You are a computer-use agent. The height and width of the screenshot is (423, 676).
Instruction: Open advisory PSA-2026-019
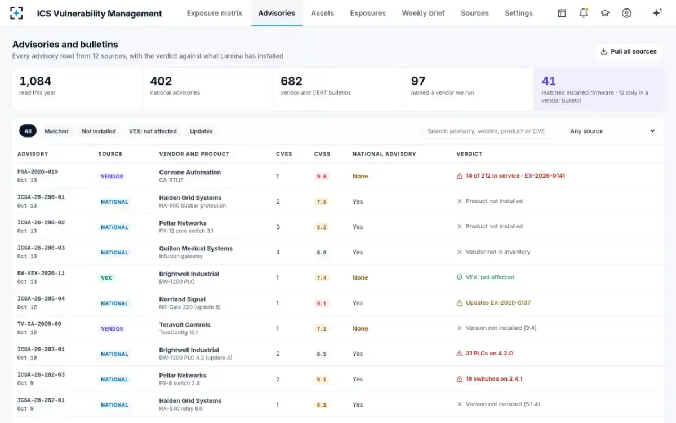[x=38, y=171]
